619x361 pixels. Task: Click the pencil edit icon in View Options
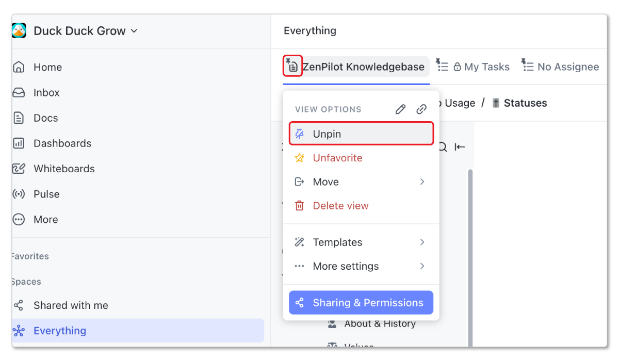[x=400, y=109]
